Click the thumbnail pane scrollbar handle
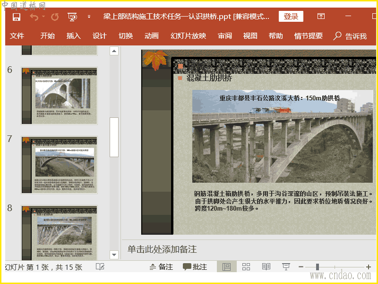 point(114,137)
